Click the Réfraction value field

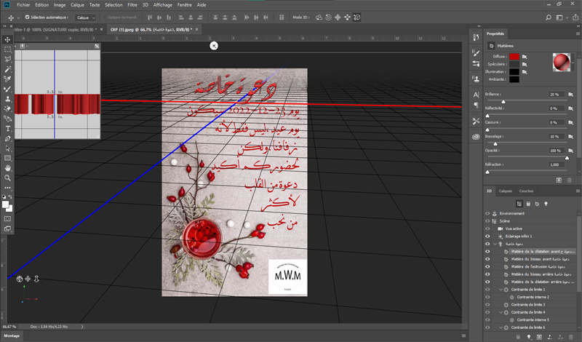(557, 164)
